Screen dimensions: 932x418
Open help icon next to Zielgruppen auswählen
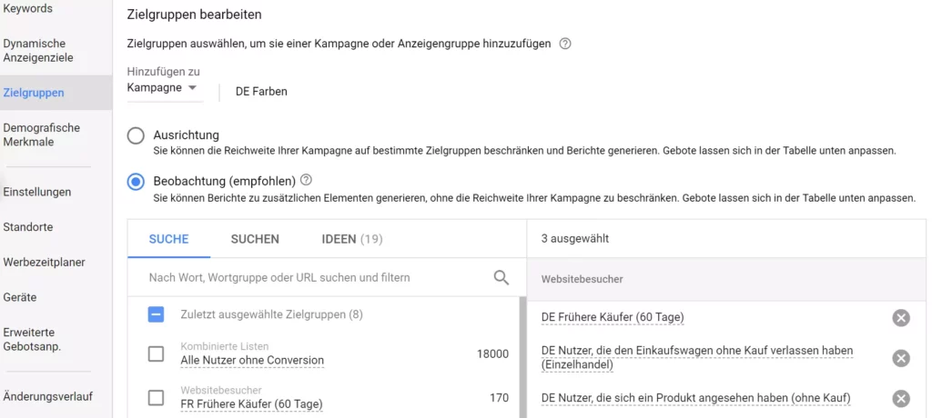[x=565, y=44]
